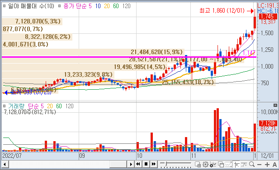Click the 4,001,671(3.0%) volume profile label
Image resolution: width=279 pixels, height=170 pixels.
(25, 44)
